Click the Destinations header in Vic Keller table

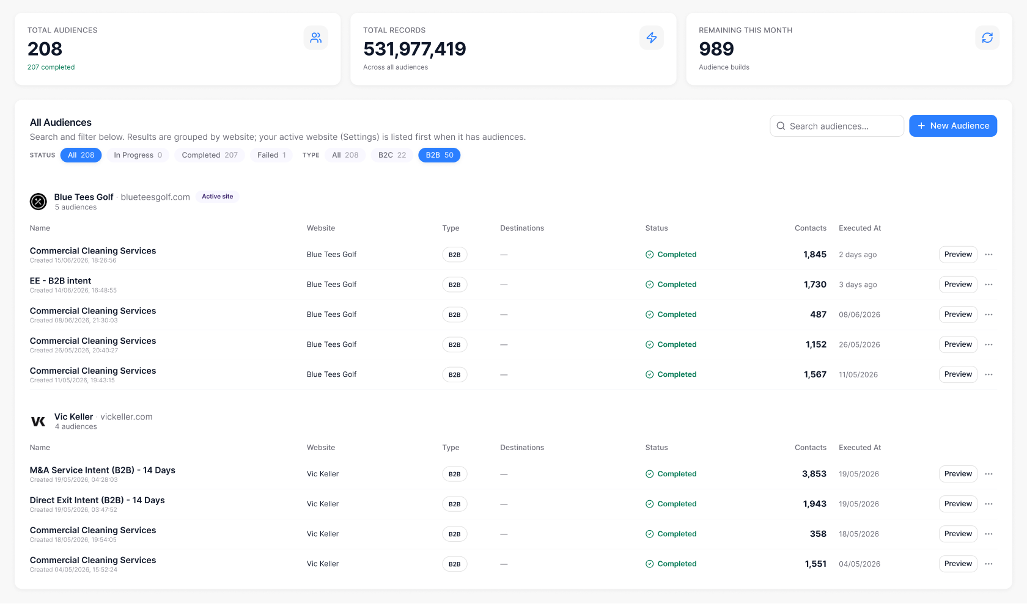522,448
